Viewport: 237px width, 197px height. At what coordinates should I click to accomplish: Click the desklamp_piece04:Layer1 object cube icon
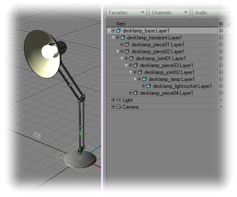click(x=136, y=93)
